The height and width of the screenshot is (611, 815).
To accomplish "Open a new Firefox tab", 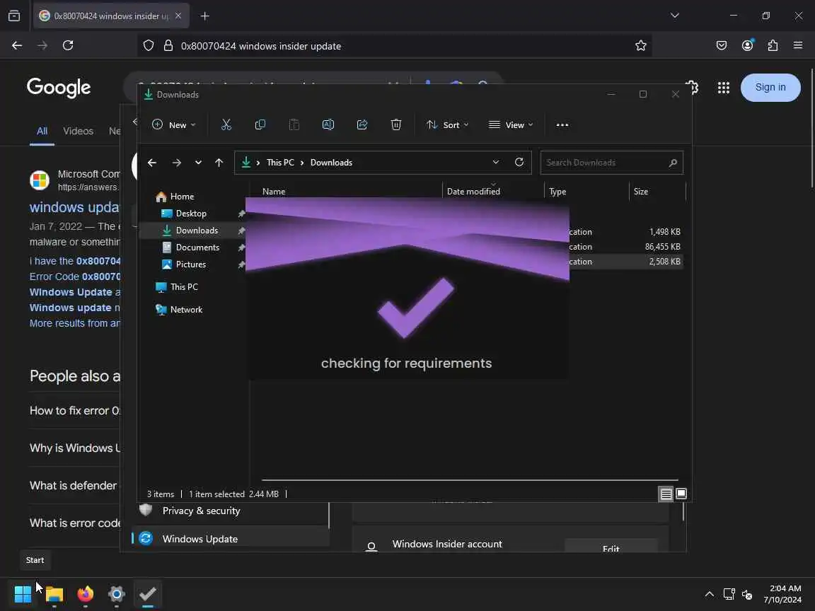I will [x=204, y=16].
